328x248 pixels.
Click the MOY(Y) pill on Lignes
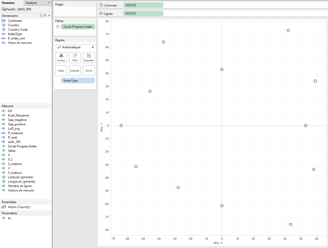tap(143, 13)
